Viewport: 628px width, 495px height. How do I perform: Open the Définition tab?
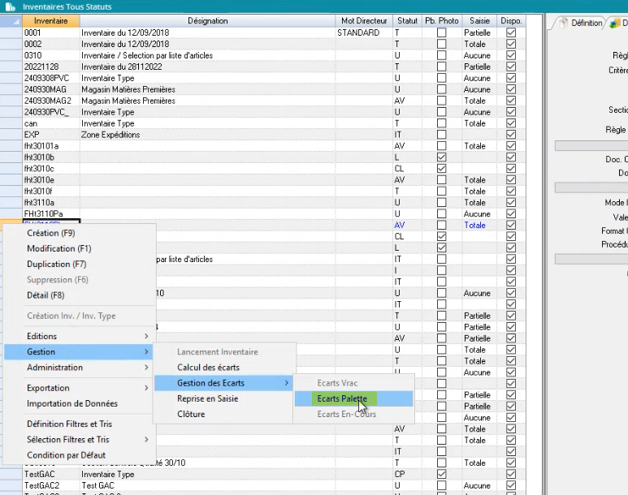(585, 24)
